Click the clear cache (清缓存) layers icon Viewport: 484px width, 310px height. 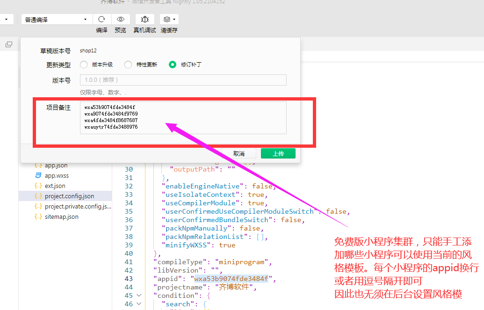pos(169,19)
